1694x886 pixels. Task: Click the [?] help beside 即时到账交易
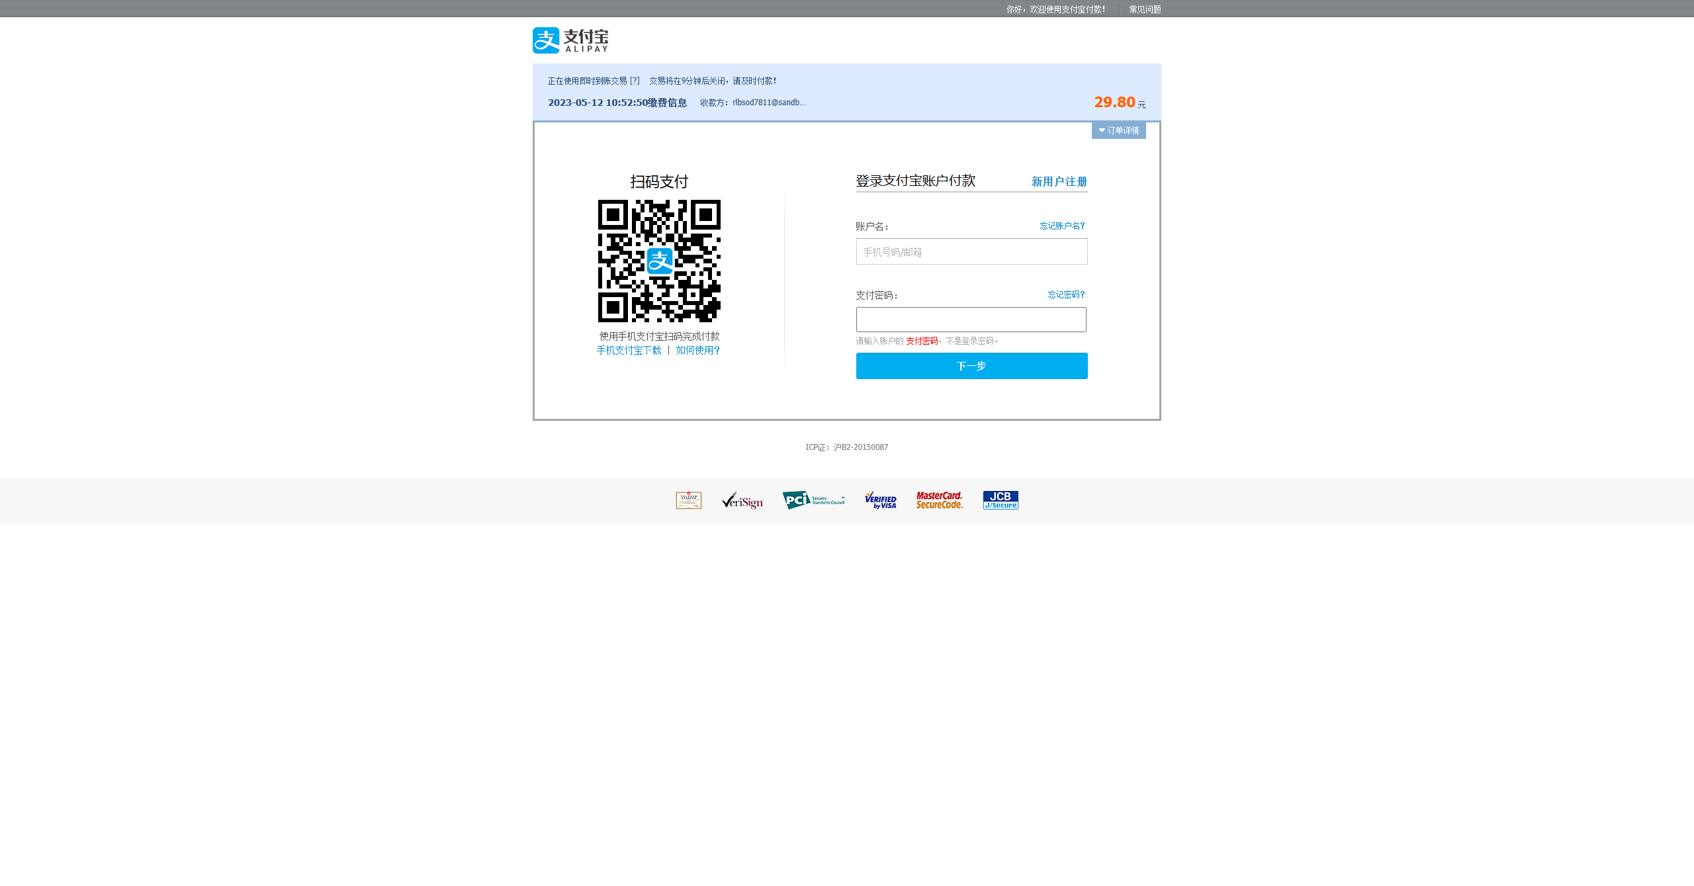pyautogui.click(x=635, y=81)
